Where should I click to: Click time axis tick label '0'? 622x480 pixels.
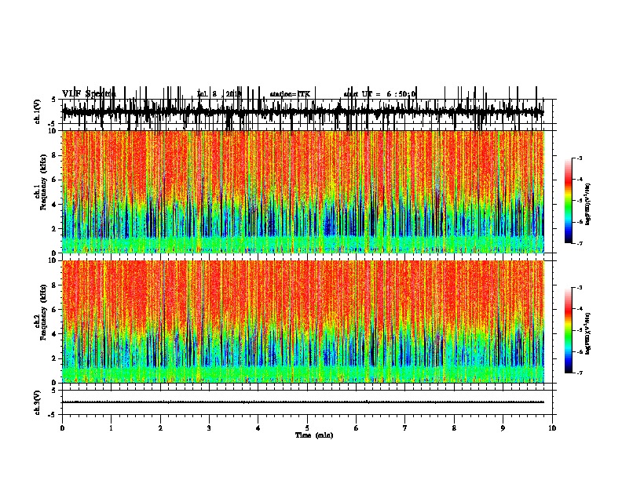(62, 428)
